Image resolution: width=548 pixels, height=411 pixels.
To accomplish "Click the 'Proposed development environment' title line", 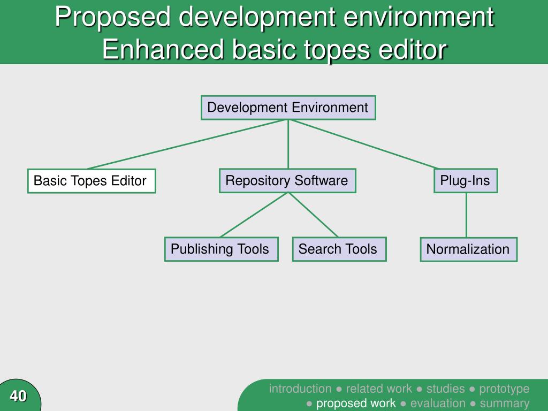I will point(275,17).
